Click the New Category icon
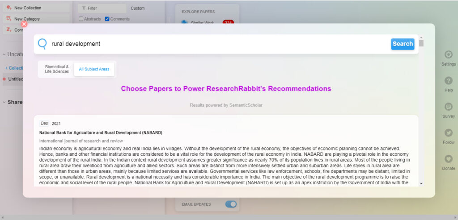The image size is (458, 220). [x=9, y=19]
